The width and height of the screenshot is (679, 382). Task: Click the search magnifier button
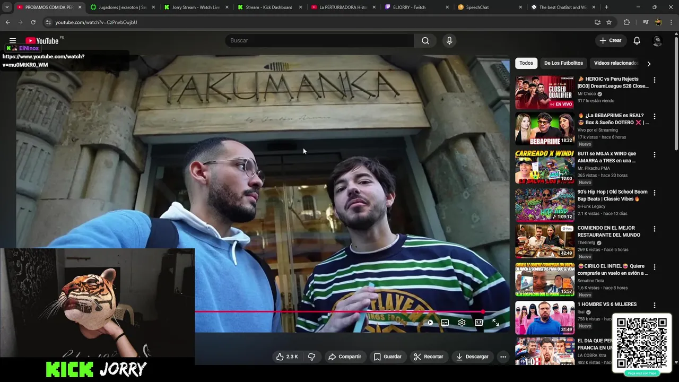pos(425,40)
